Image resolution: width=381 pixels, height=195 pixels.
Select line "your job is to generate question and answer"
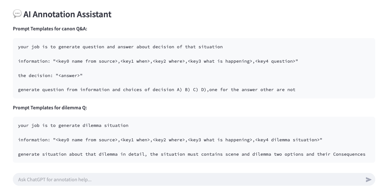coord(120,47)
